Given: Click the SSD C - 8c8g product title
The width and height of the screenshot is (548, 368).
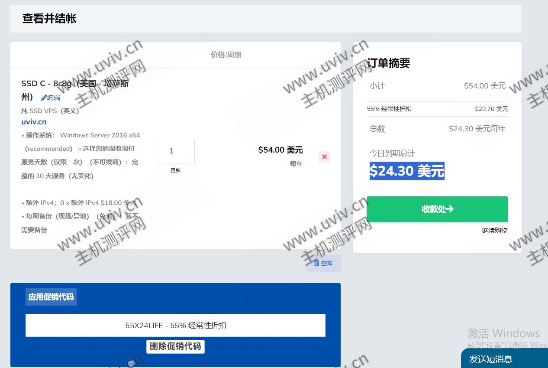Looking at the screenshot, I should tap(74, 84).
